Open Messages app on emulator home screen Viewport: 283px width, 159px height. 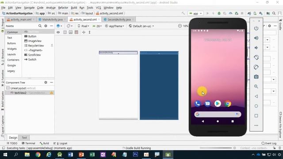tap(207, 104)
